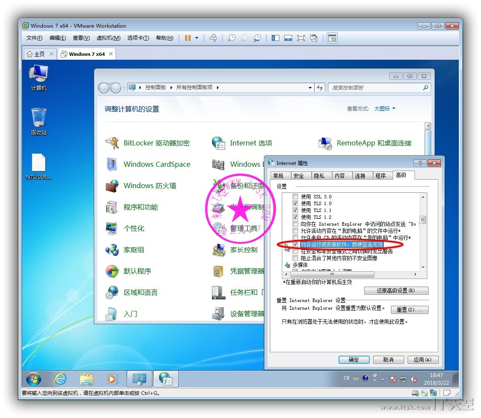The width and height of the screenshot is (481, 418).
Task: Expand the address bar history dropdown arrow
Action: [x=310, y=88]
